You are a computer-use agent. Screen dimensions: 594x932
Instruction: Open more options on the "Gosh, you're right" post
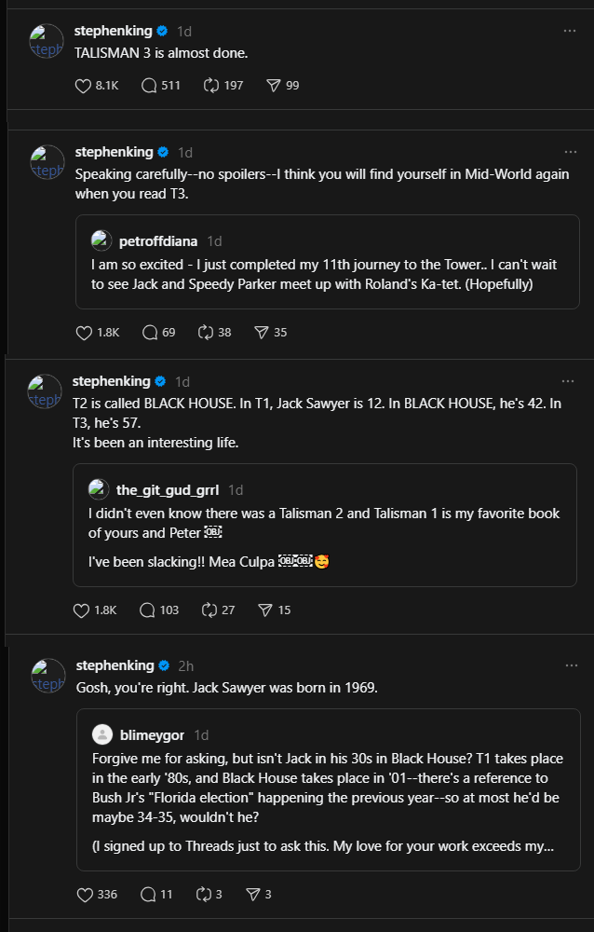point(570,665)
